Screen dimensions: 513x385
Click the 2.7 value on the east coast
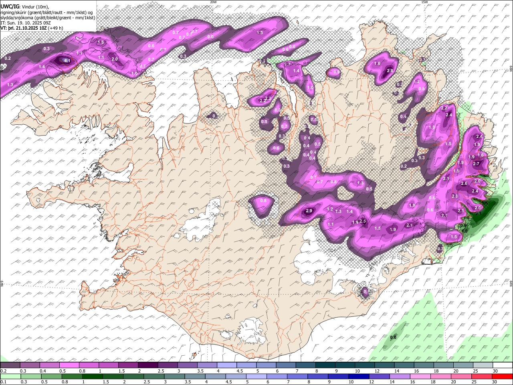point(476,164)
